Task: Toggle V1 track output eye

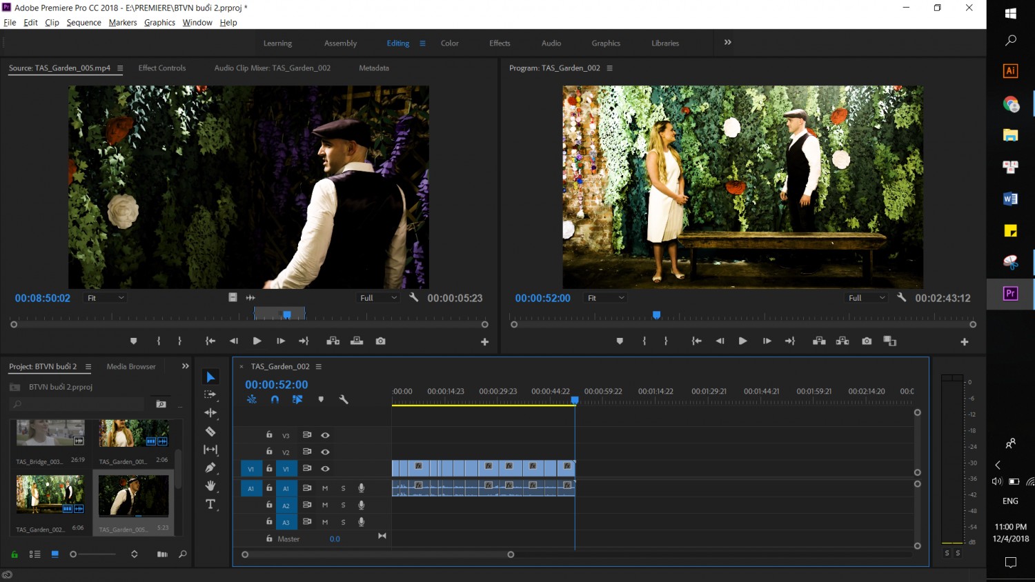Action: coord(325,468)
